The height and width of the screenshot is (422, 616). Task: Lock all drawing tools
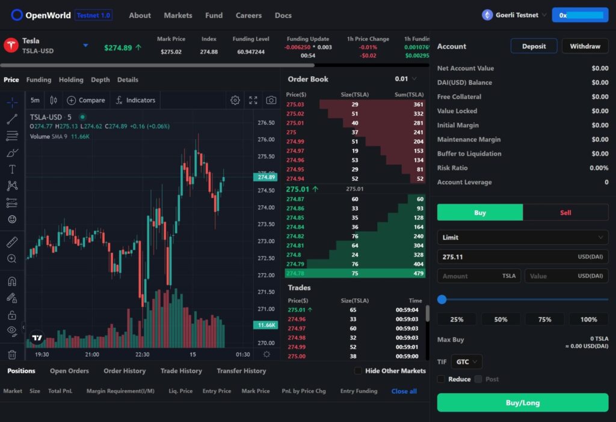[x=12, y=315]
